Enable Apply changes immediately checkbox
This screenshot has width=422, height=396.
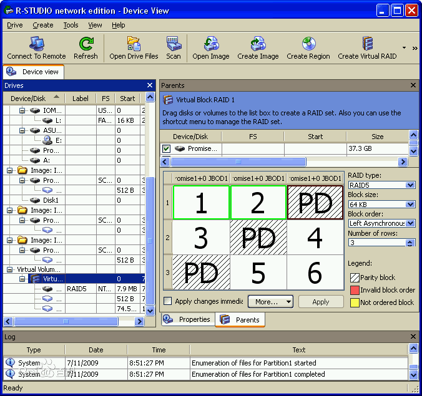coord(167,301)
